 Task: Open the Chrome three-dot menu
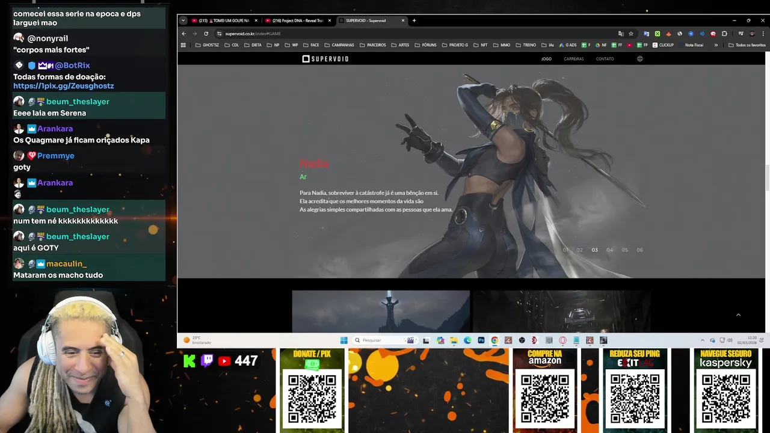763,34
